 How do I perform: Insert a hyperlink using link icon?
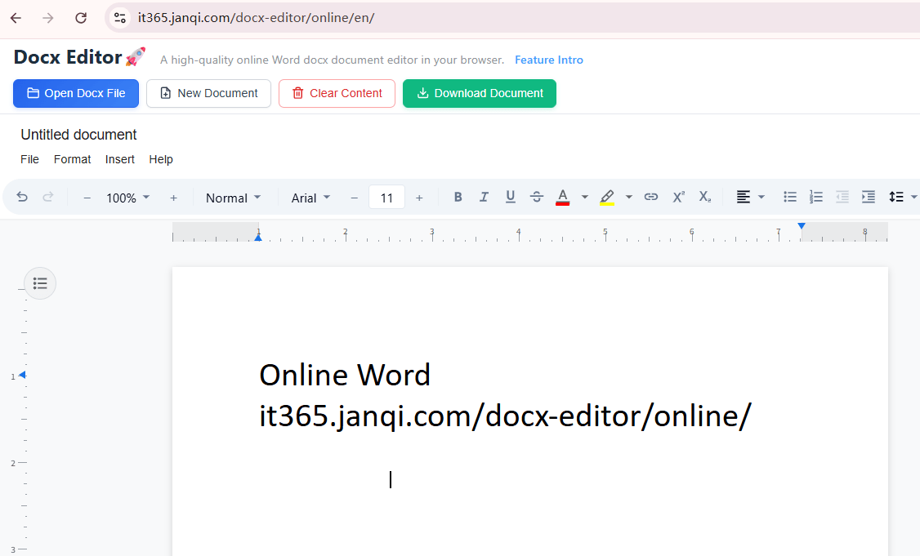pos(650,197)
